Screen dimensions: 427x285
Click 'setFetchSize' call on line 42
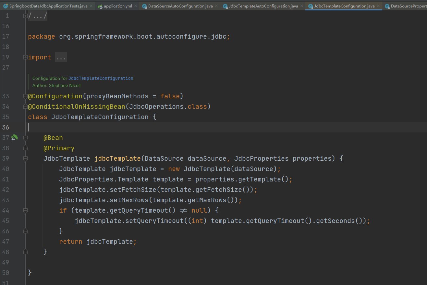[133, 190]
